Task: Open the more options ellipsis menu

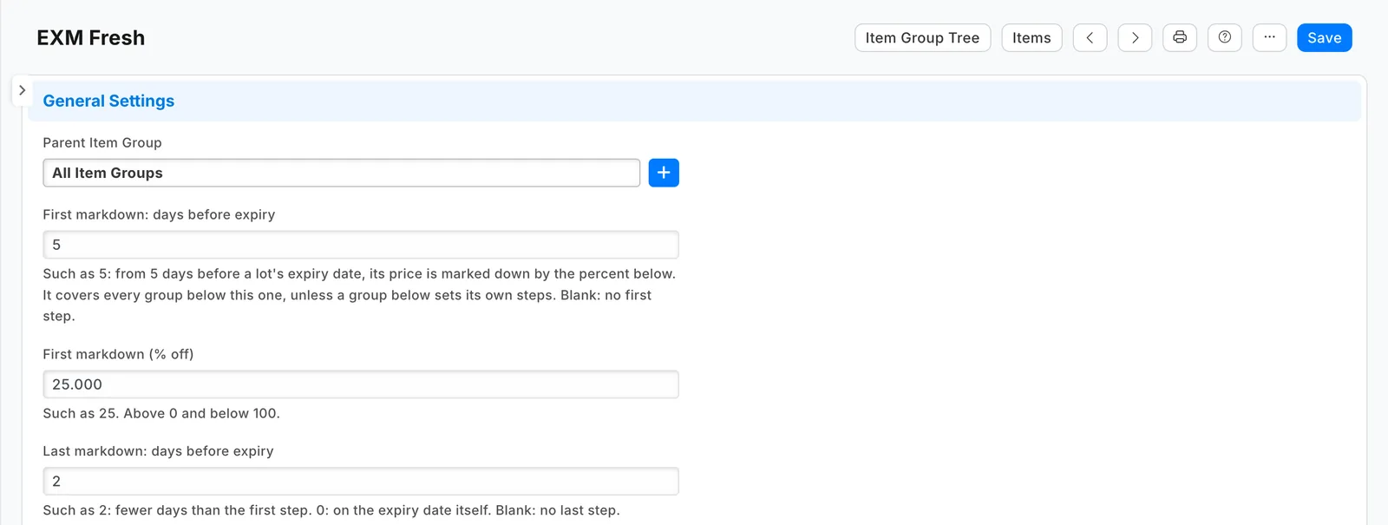Action: 1270,37
